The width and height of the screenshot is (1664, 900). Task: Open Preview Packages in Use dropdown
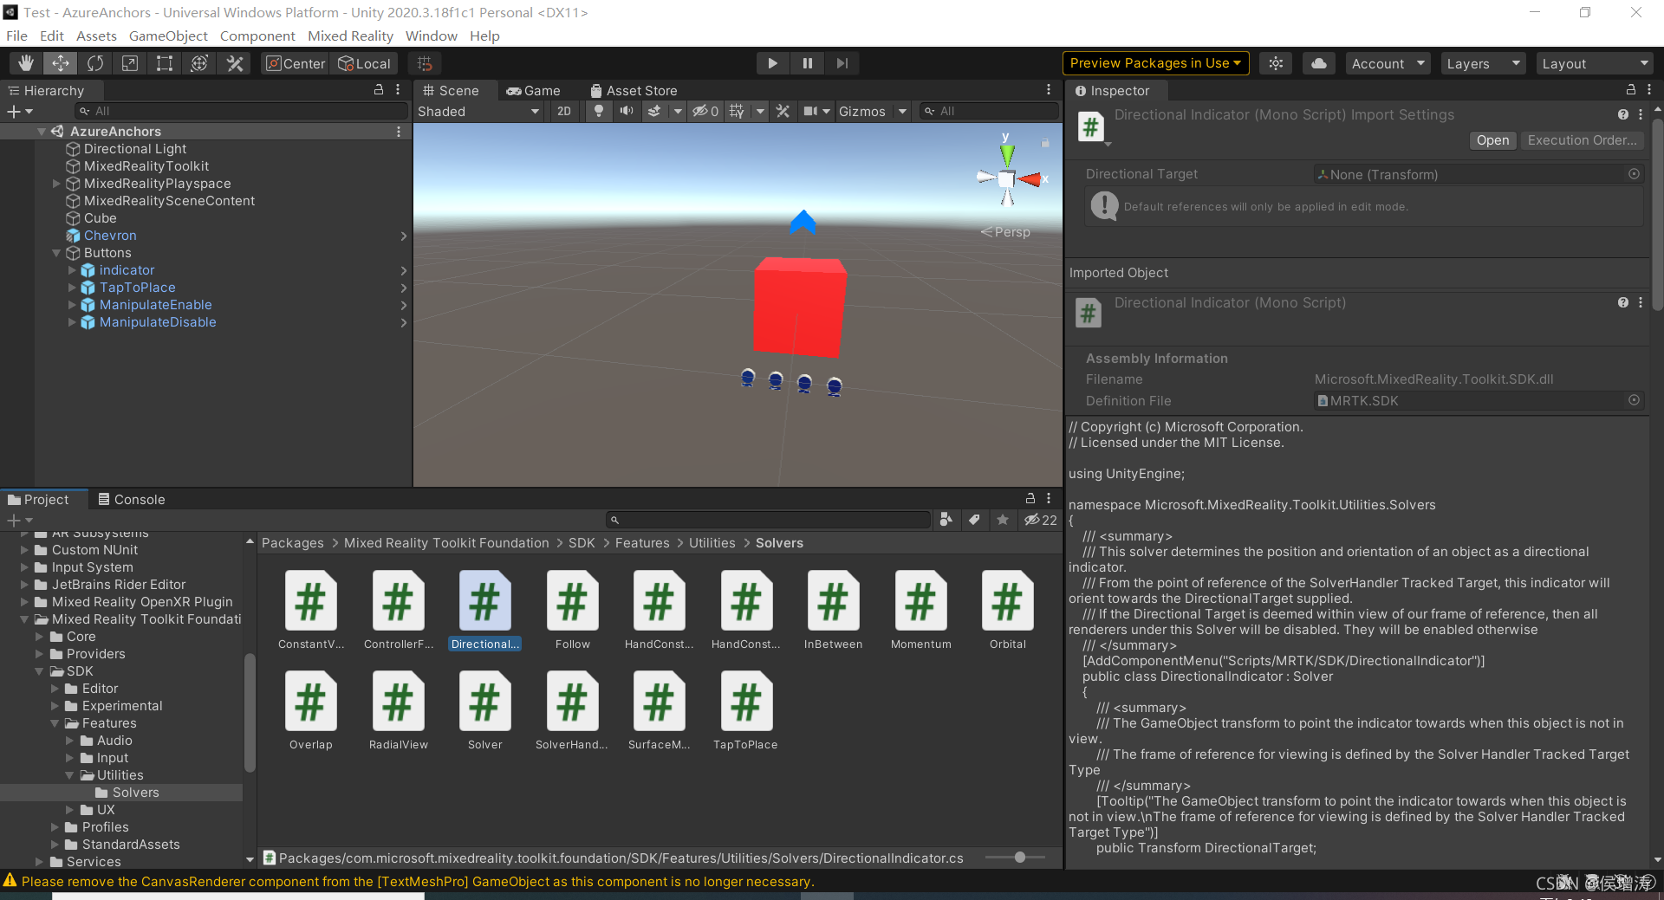[1155, 63]
